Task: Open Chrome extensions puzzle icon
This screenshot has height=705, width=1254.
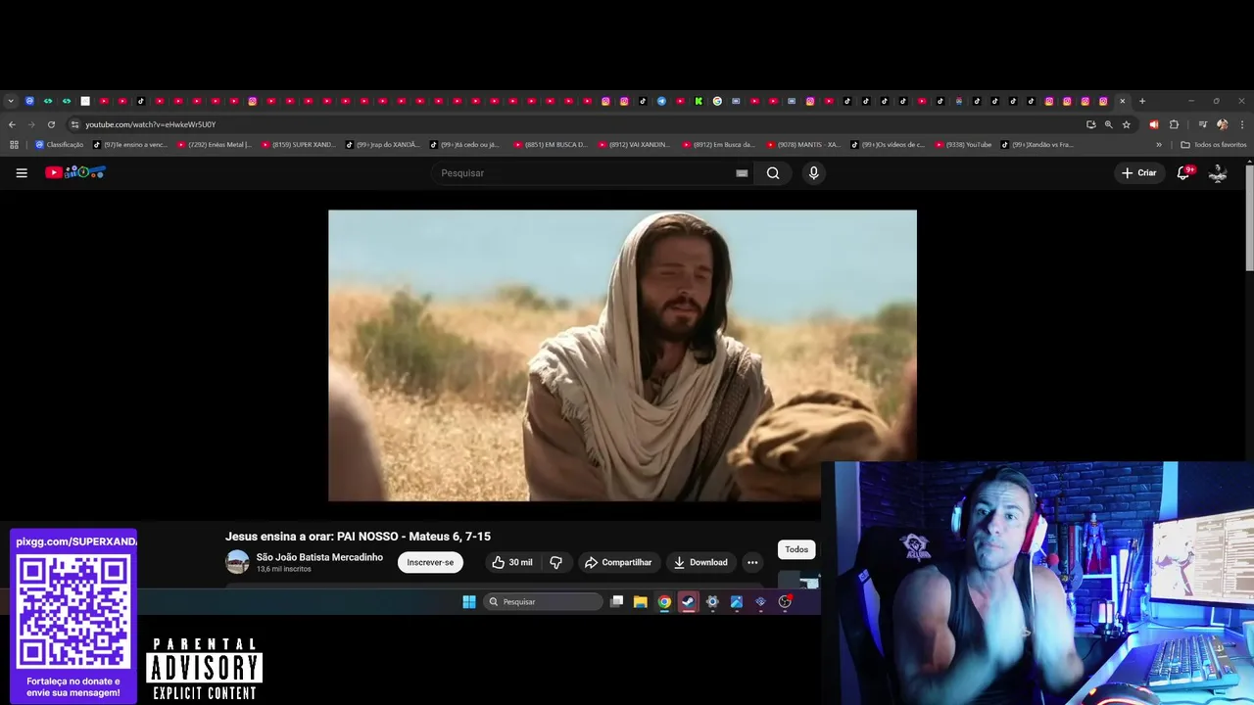Action: (x=1174, y=124)
